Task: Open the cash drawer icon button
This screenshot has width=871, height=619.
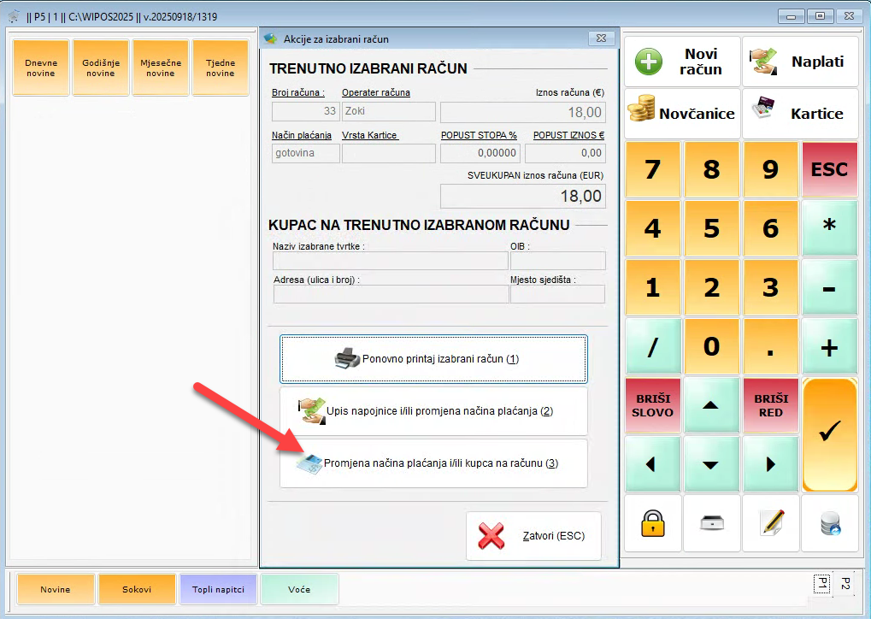Action: (x=712, y=523)
